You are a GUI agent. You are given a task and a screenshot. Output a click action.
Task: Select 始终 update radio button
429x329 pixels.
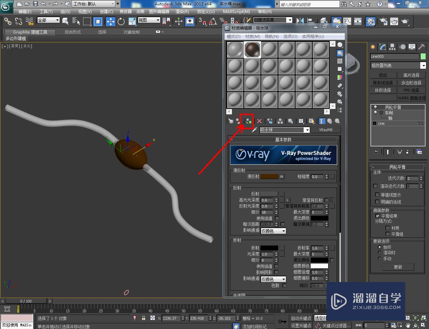tap(379, 247)
